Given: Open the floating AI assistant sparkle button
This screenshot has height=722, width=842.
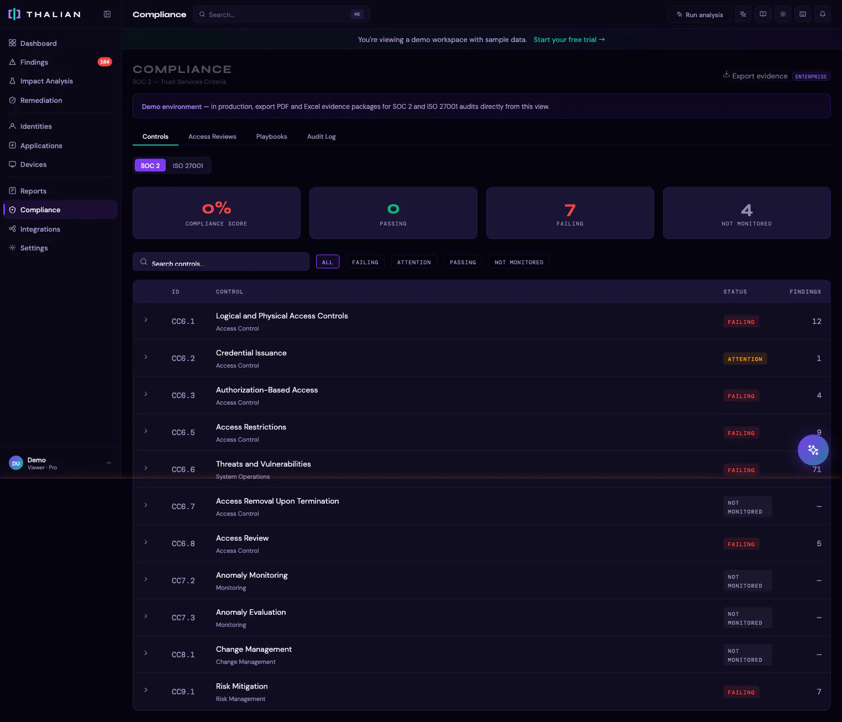Looking at the screenshot, I should coord(813,450).
